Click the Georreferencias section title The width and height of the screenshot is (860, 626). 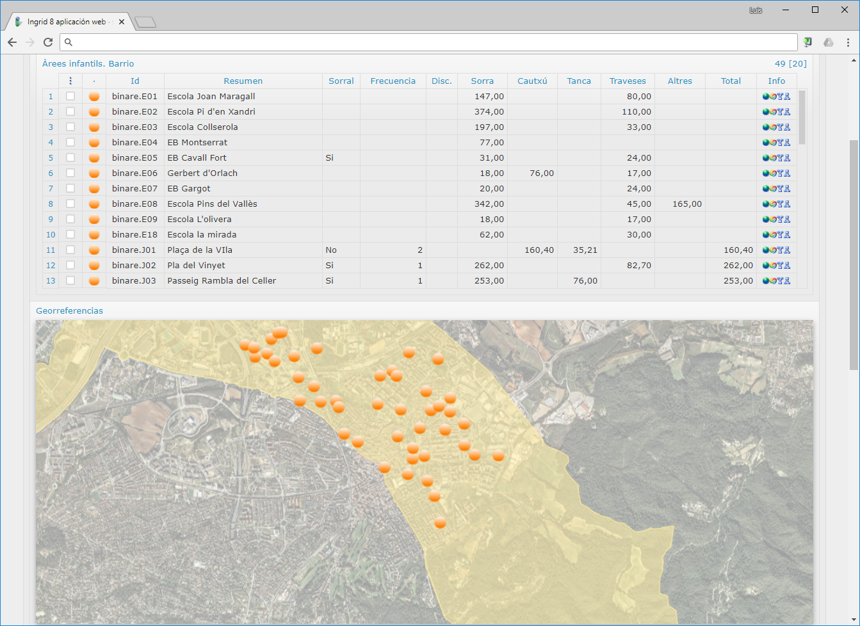pyautogui.click(x=69, y=311)
